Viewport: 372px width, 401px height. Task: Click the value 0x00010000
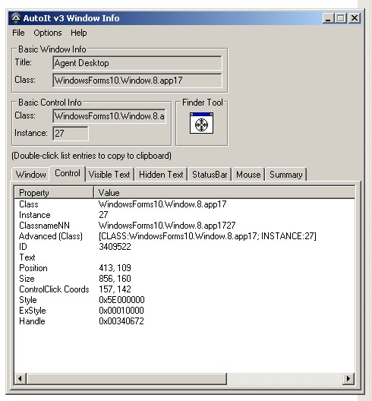click(x=121, y=311)
